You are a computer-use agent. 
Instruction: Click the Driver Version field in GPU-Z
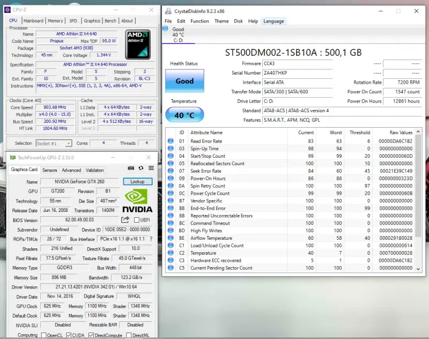(x=96, y=287)
